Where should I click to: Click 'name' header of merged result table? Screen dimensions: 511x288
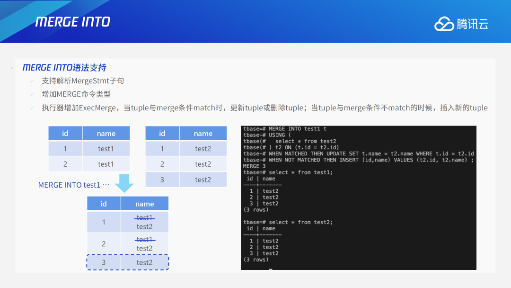pyautogui.click(x=145, y=204)
